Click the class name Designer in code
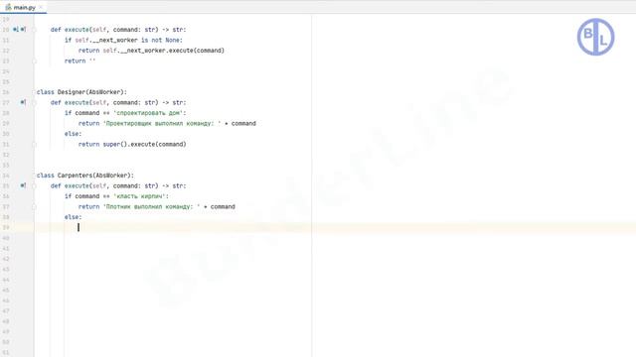The width and height of the screenshot is (636, 357). tap(71, 92)
